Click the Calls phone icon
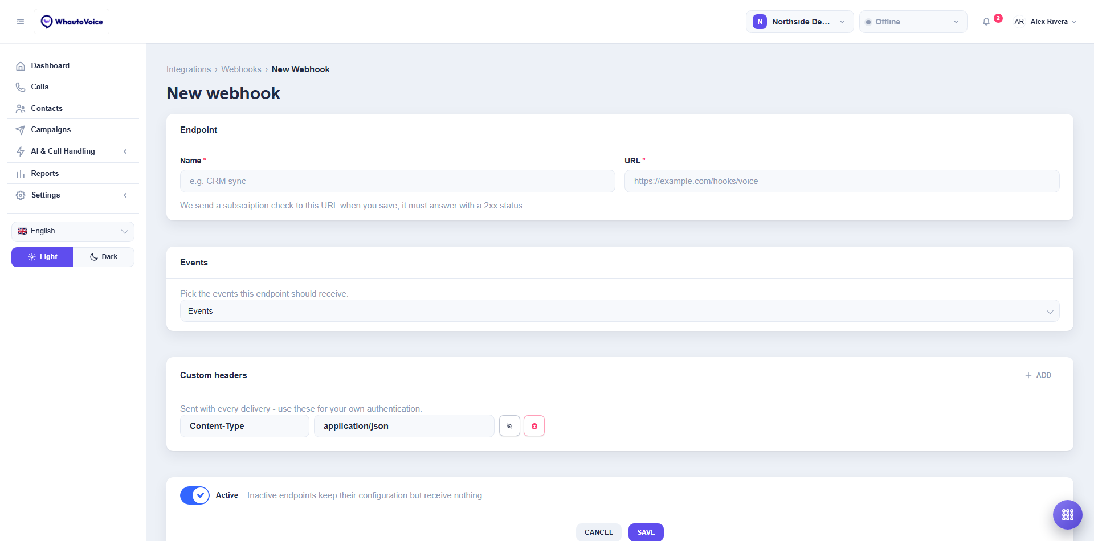Screen dimensions: 1094x541 tap(21, 87)
